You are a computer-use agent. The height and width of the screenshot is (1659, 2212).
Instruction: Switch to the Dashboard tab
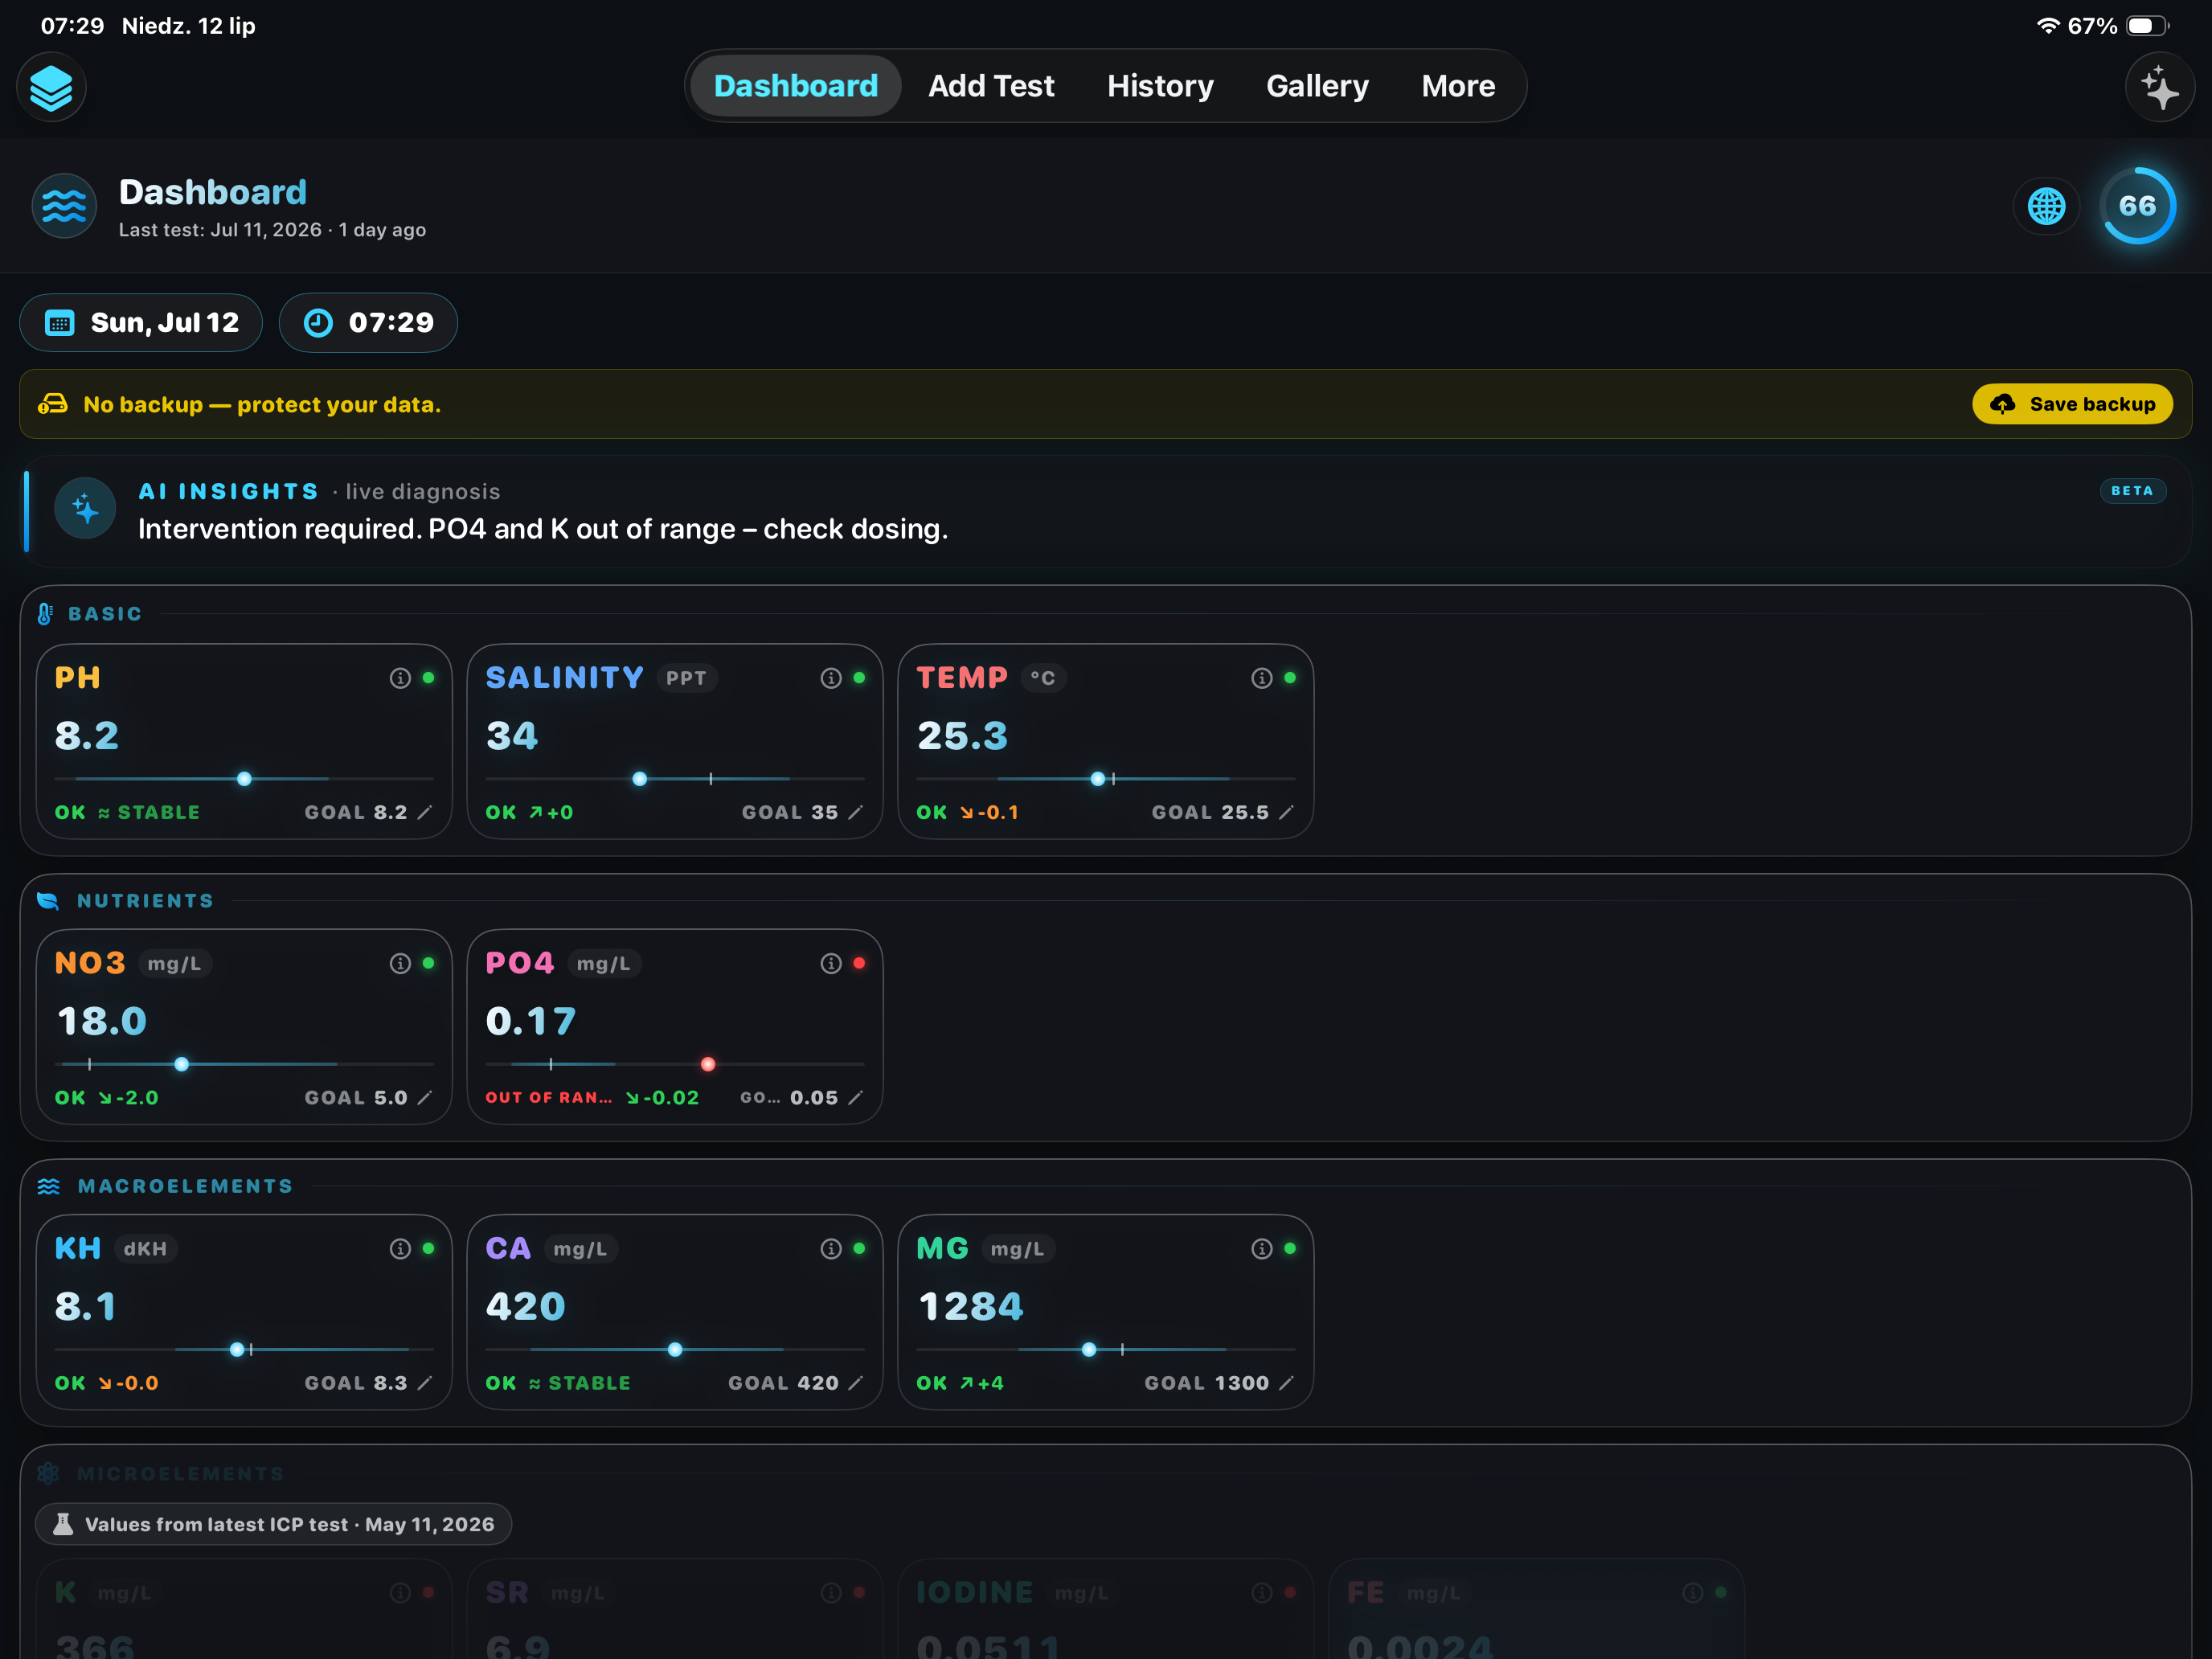pyautogui.click(x=795, y=86)
